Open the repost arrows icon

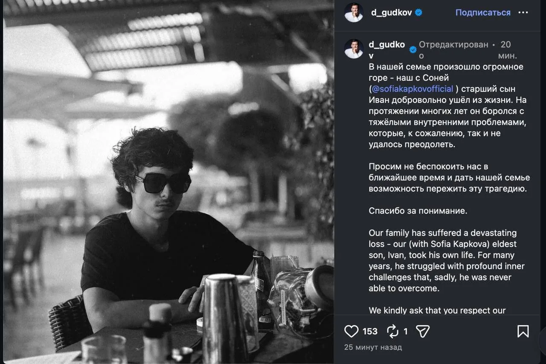[x=392, y=331]
